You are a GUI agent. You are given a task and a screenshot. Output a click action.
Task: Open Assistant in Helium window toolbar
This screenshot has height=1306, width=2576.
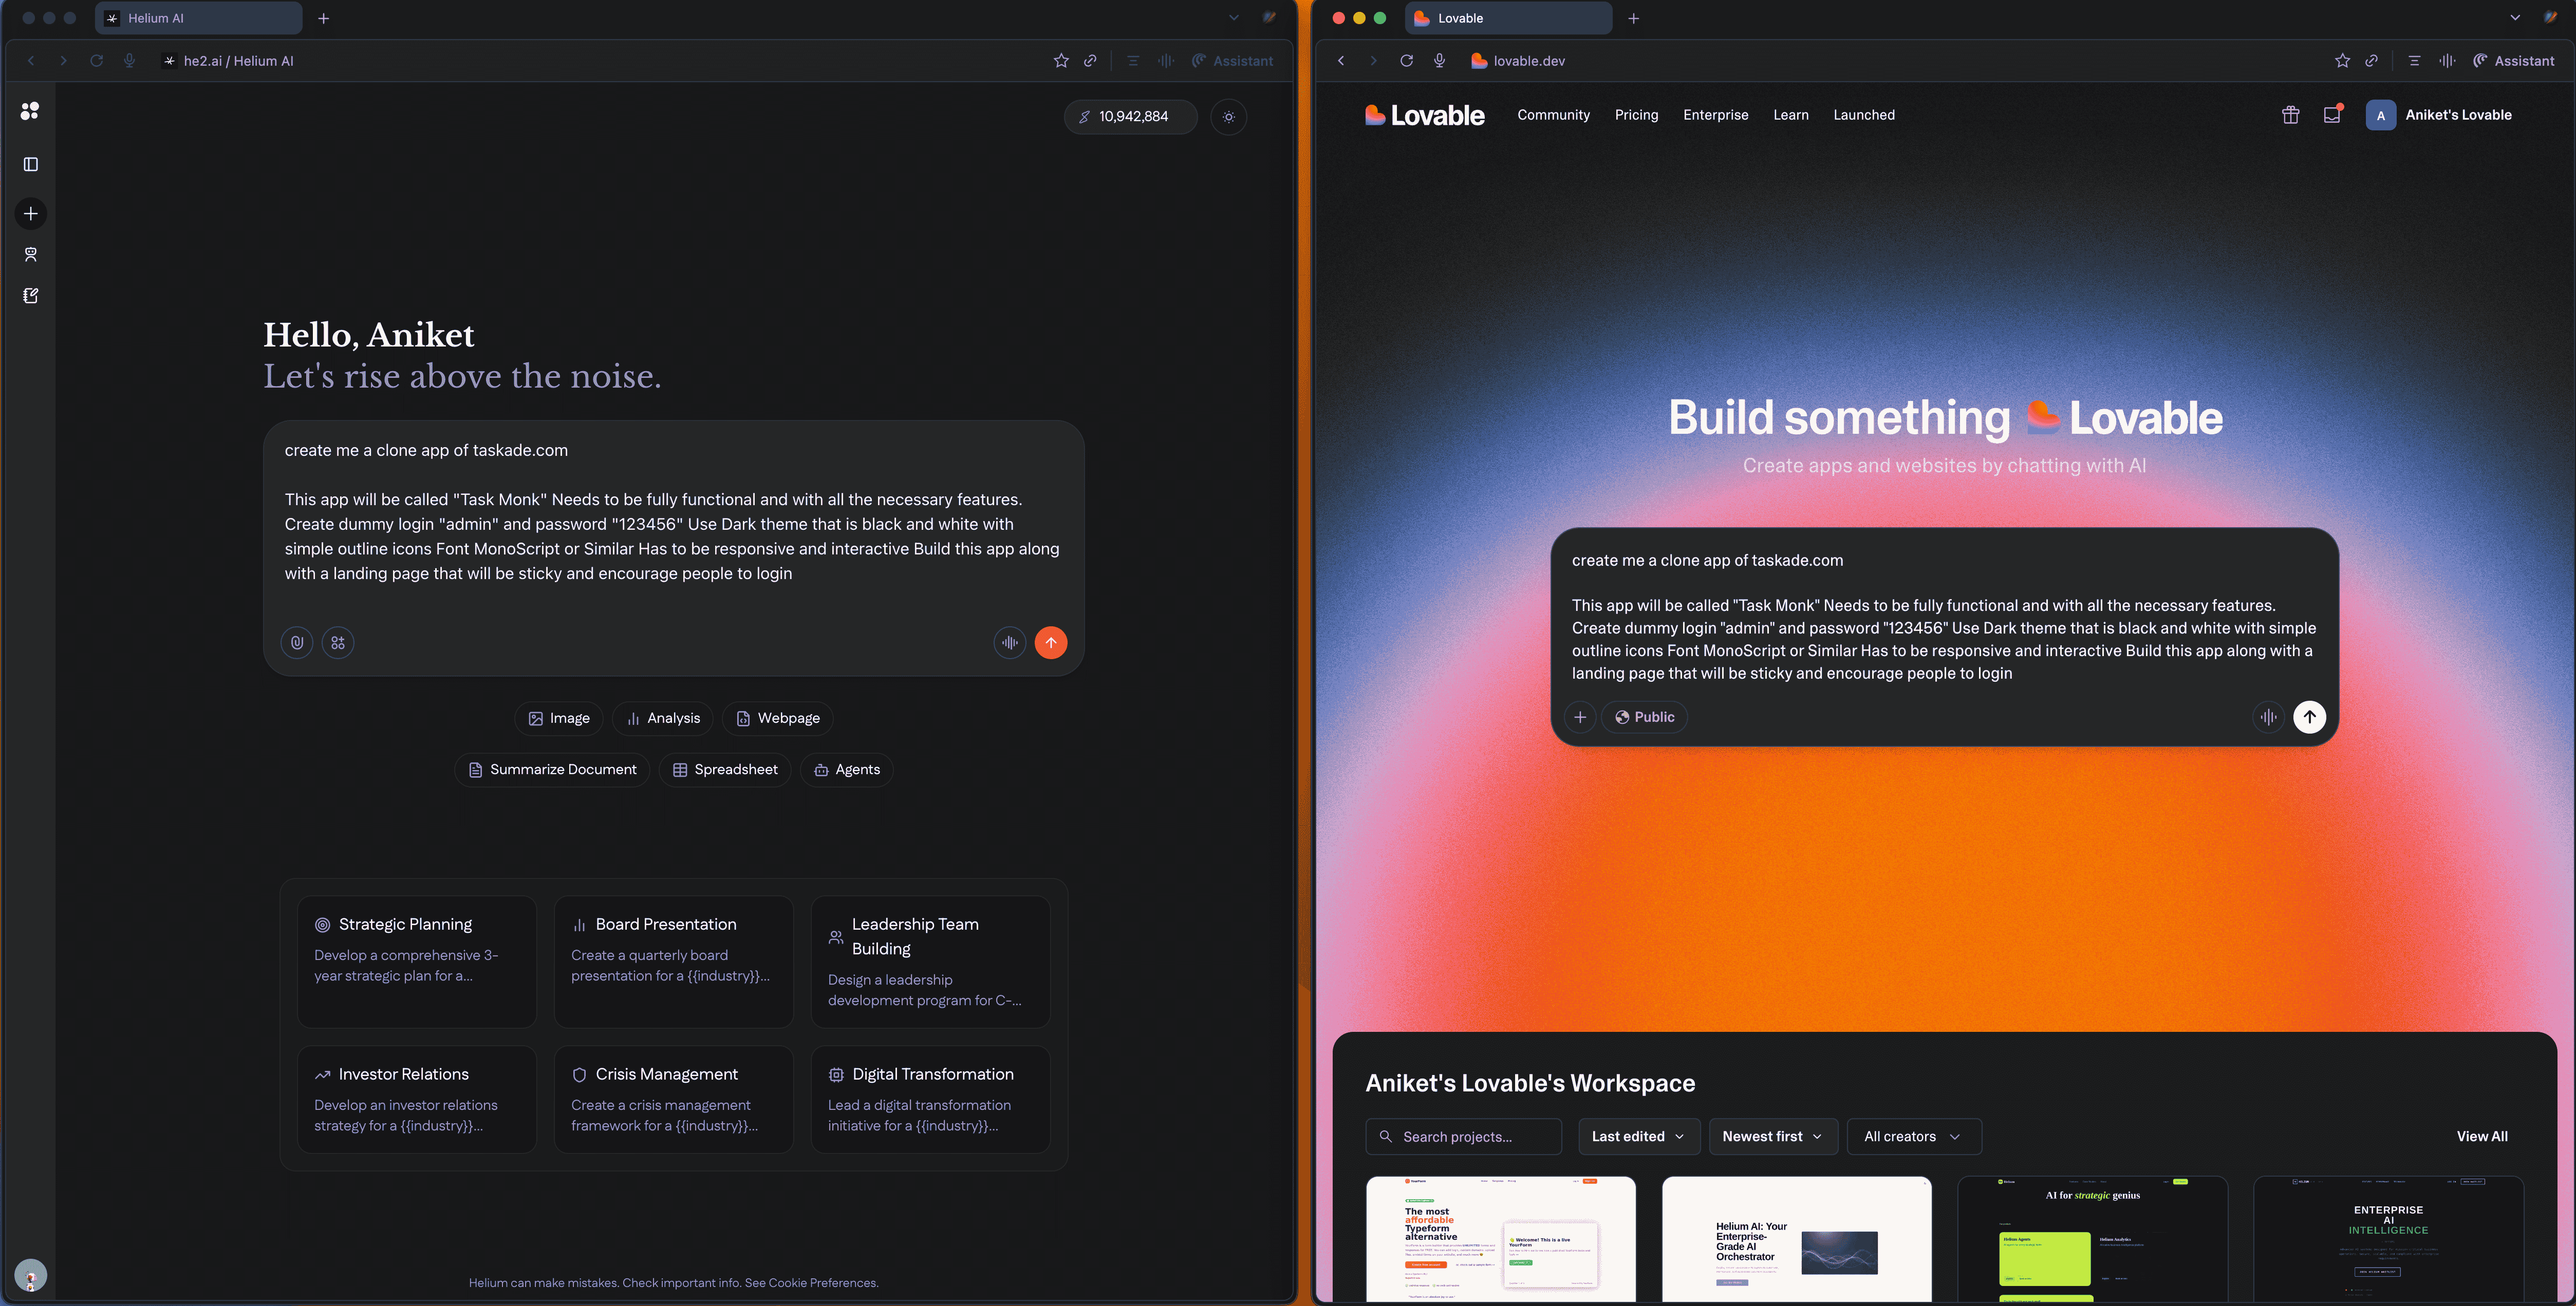point(1232,61)
